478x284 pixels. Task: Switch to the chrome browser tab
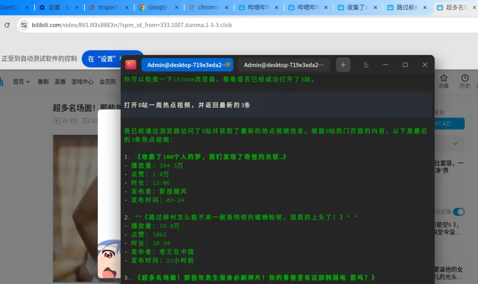coord(208,8)
